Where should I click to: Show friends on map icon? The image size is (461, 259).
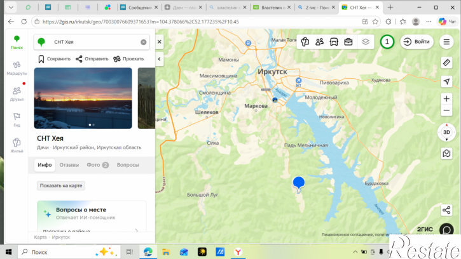pos(320,42)
